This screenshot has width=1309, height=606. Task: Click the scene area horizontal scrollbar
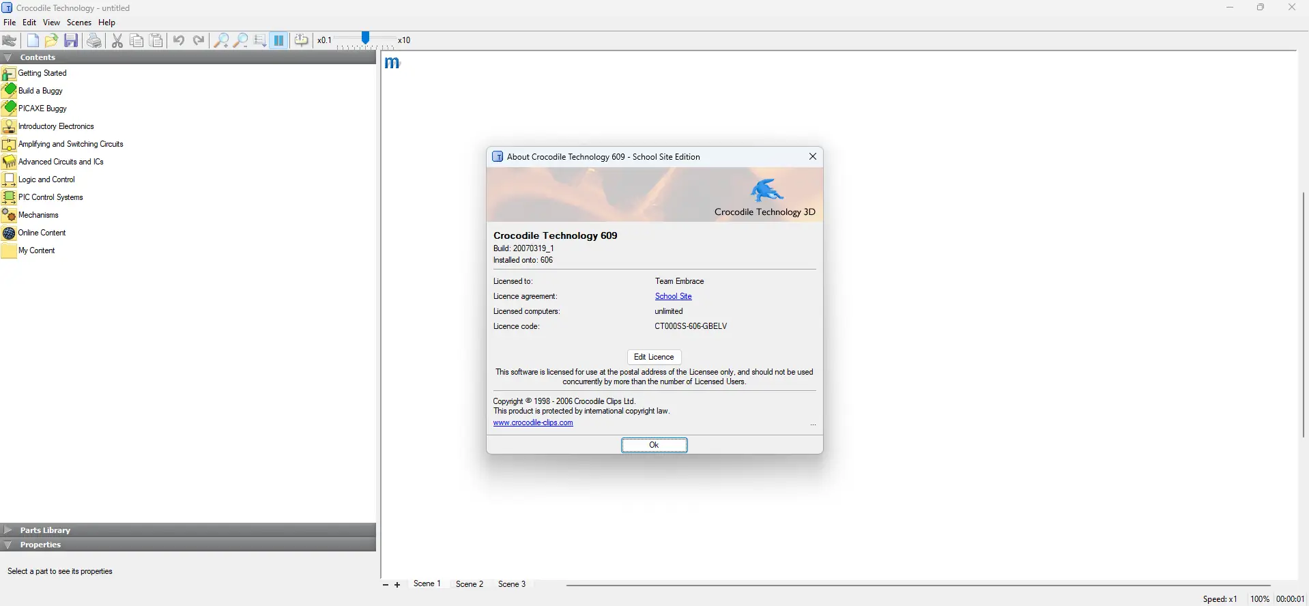click(x=918, y=585)
